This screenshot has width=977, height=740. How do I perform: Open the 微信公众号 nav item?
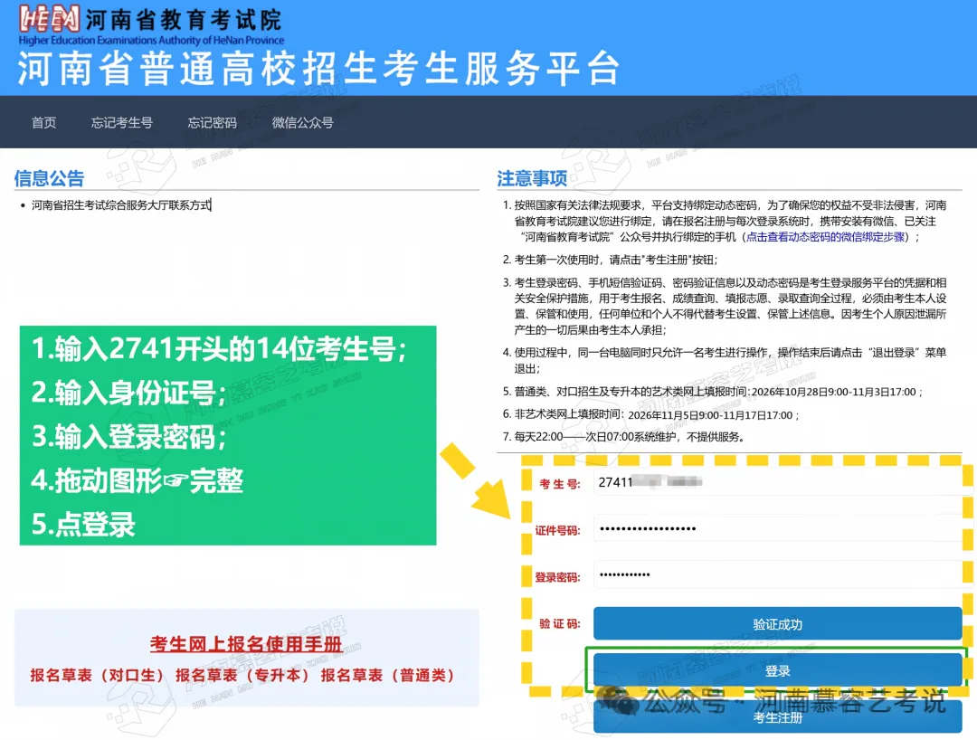303,123
